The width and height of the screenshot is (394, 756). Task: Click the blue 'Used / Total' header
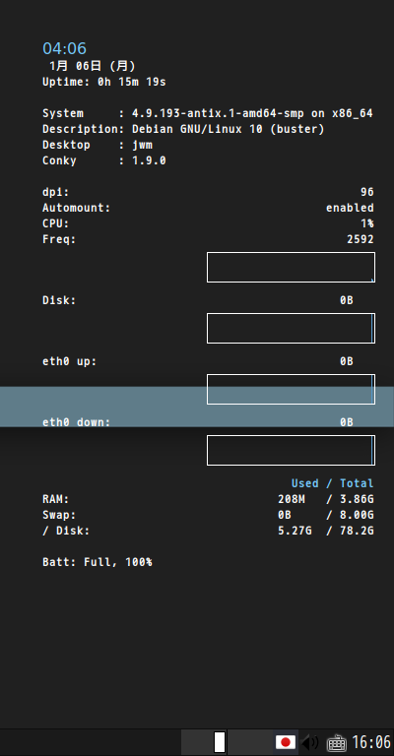coord(332,483)
